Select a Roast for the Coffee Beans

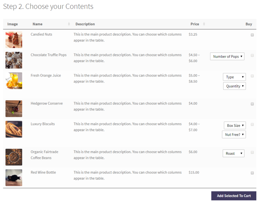233,153
